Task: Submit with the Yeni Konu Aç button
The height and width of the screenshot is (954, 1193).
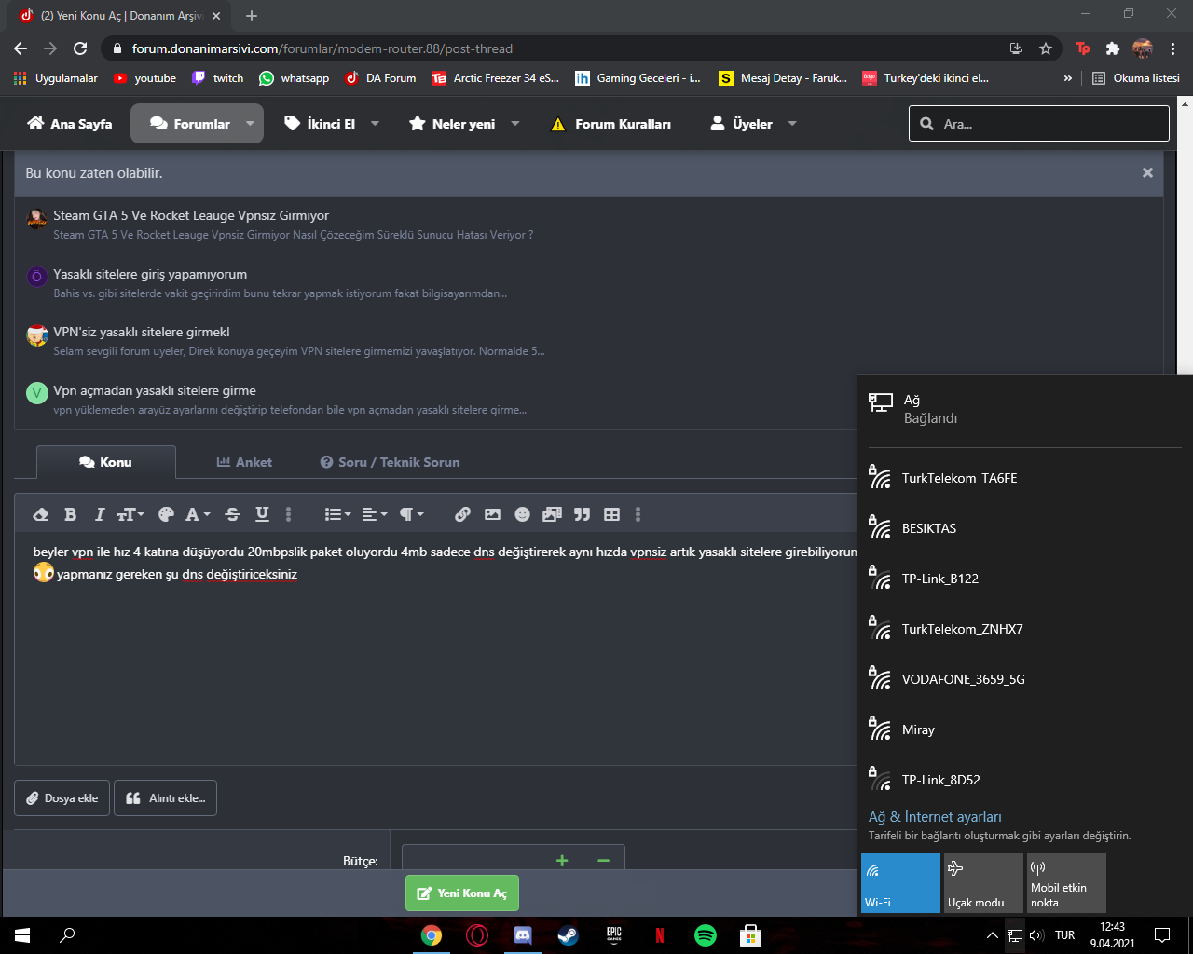Action: (x=462, y=893)
